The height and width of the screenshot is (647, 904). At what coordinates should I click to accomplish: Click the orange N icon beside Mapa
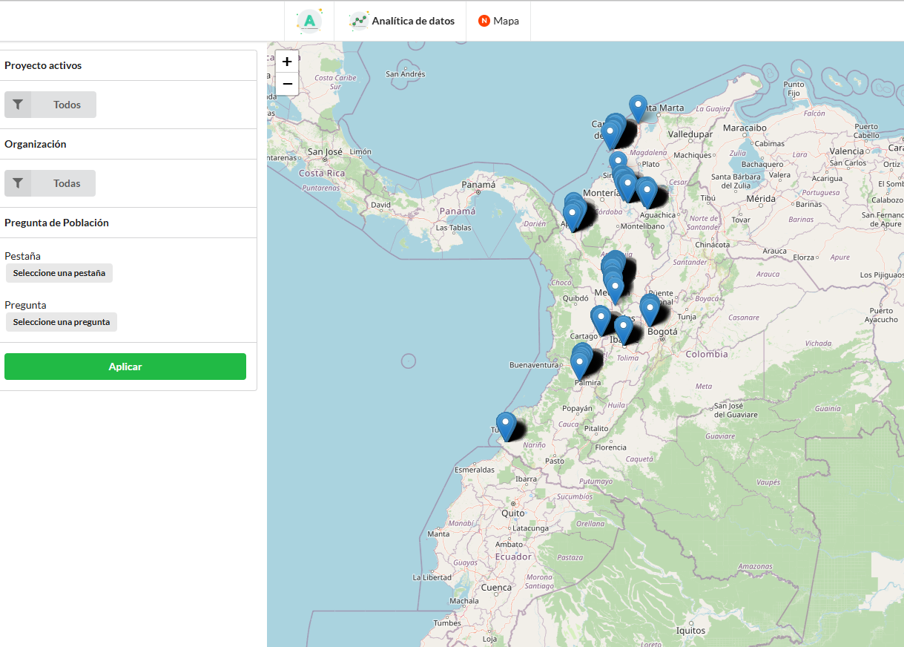pyautogui.click(x=484, y=21)
